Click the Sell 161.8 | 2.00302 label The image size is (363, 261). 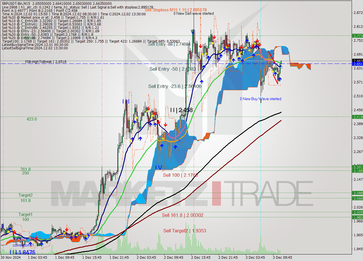(x=183, y=215)
